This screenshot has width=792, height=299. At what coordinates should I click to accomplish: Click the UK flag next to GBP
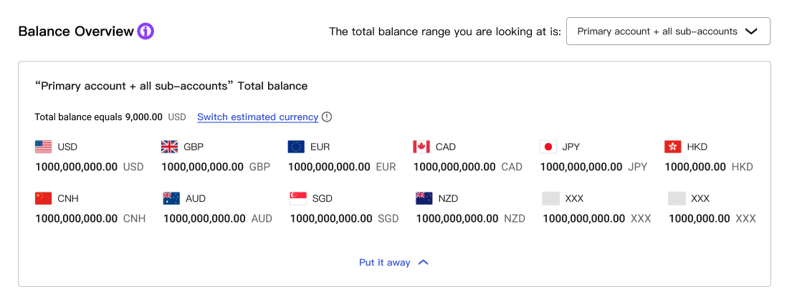tap(169, 147)
